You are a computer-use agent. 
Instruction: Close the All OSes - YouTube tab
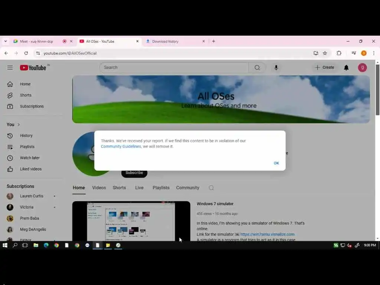pyautogui.click(x=137, y=41)
